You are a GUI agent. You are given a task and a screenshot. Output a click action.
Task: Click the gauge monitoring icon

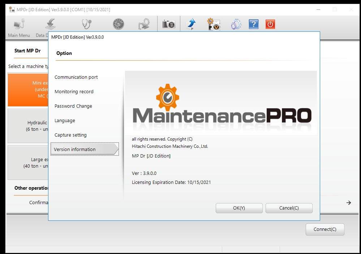[119, 24]
